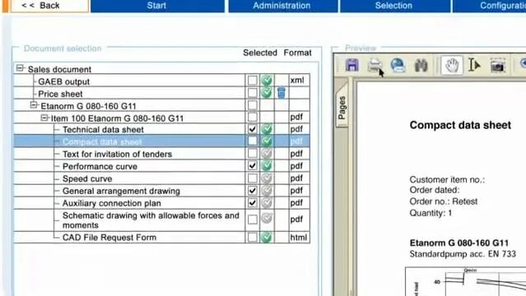Screen dimensions: 526x296
Task: Click the save (floppy disk) icon in Preview toolbar
Action: click(351, 65)
